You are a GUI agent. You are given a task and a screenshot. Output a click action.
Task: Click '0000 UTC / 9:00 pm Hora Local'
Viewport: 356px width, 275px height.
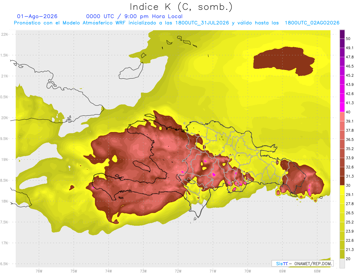(x=134, y=17)
